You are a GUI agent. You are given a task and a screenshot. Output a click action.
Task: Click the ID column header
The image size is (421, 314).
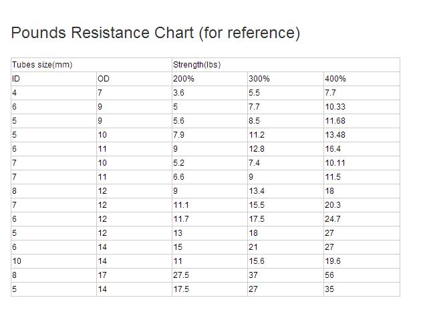[x=53, y=79]
